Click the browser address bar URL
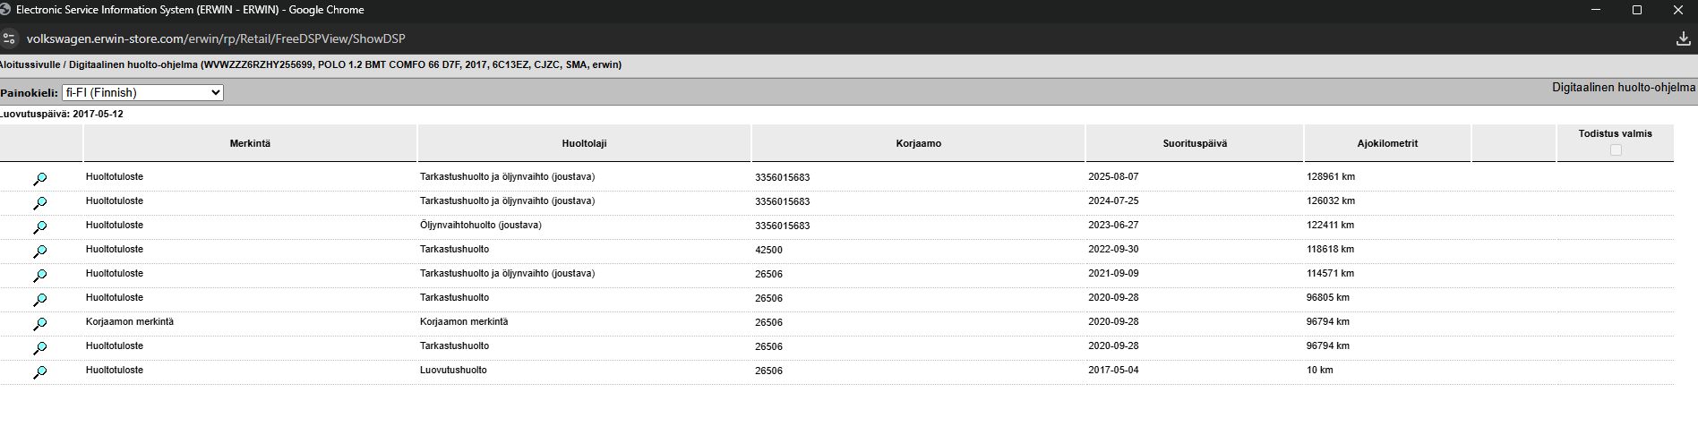The height and width of the screenshot is (435, 1698). tap(215, 38)
